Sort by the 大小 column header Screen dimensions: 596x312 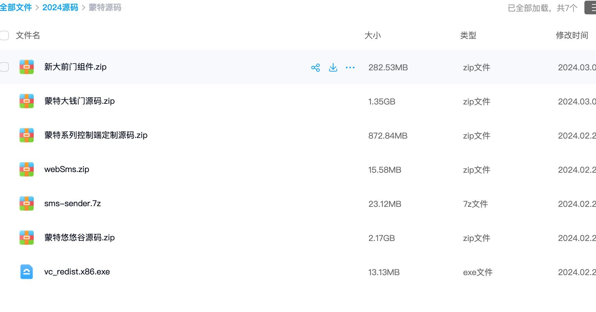coord(372,36)
